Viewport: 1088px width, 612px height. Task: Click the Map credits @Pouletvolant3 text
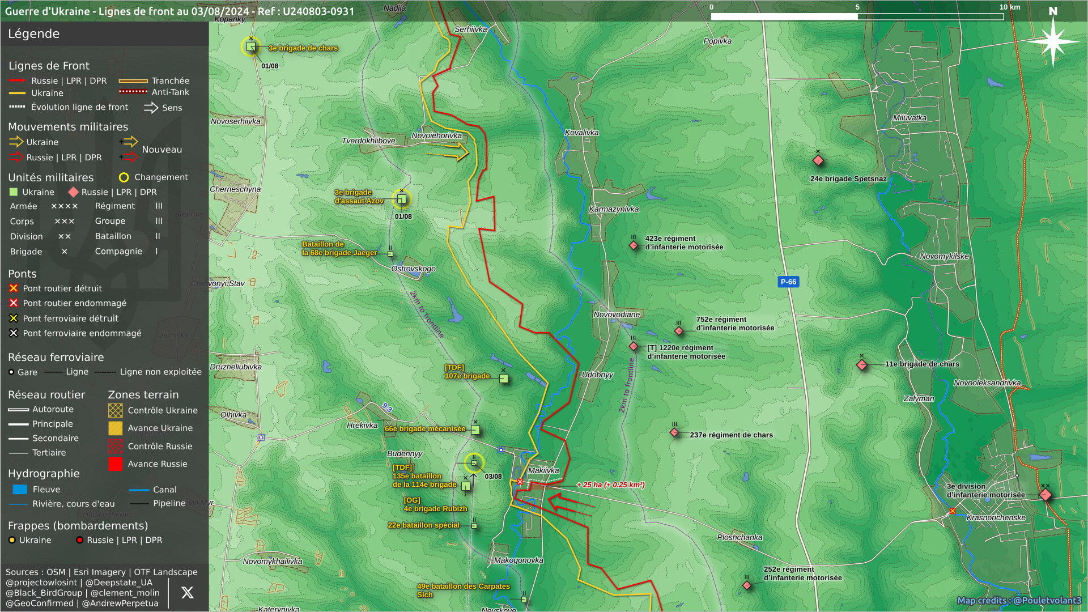coord(1019,601)
